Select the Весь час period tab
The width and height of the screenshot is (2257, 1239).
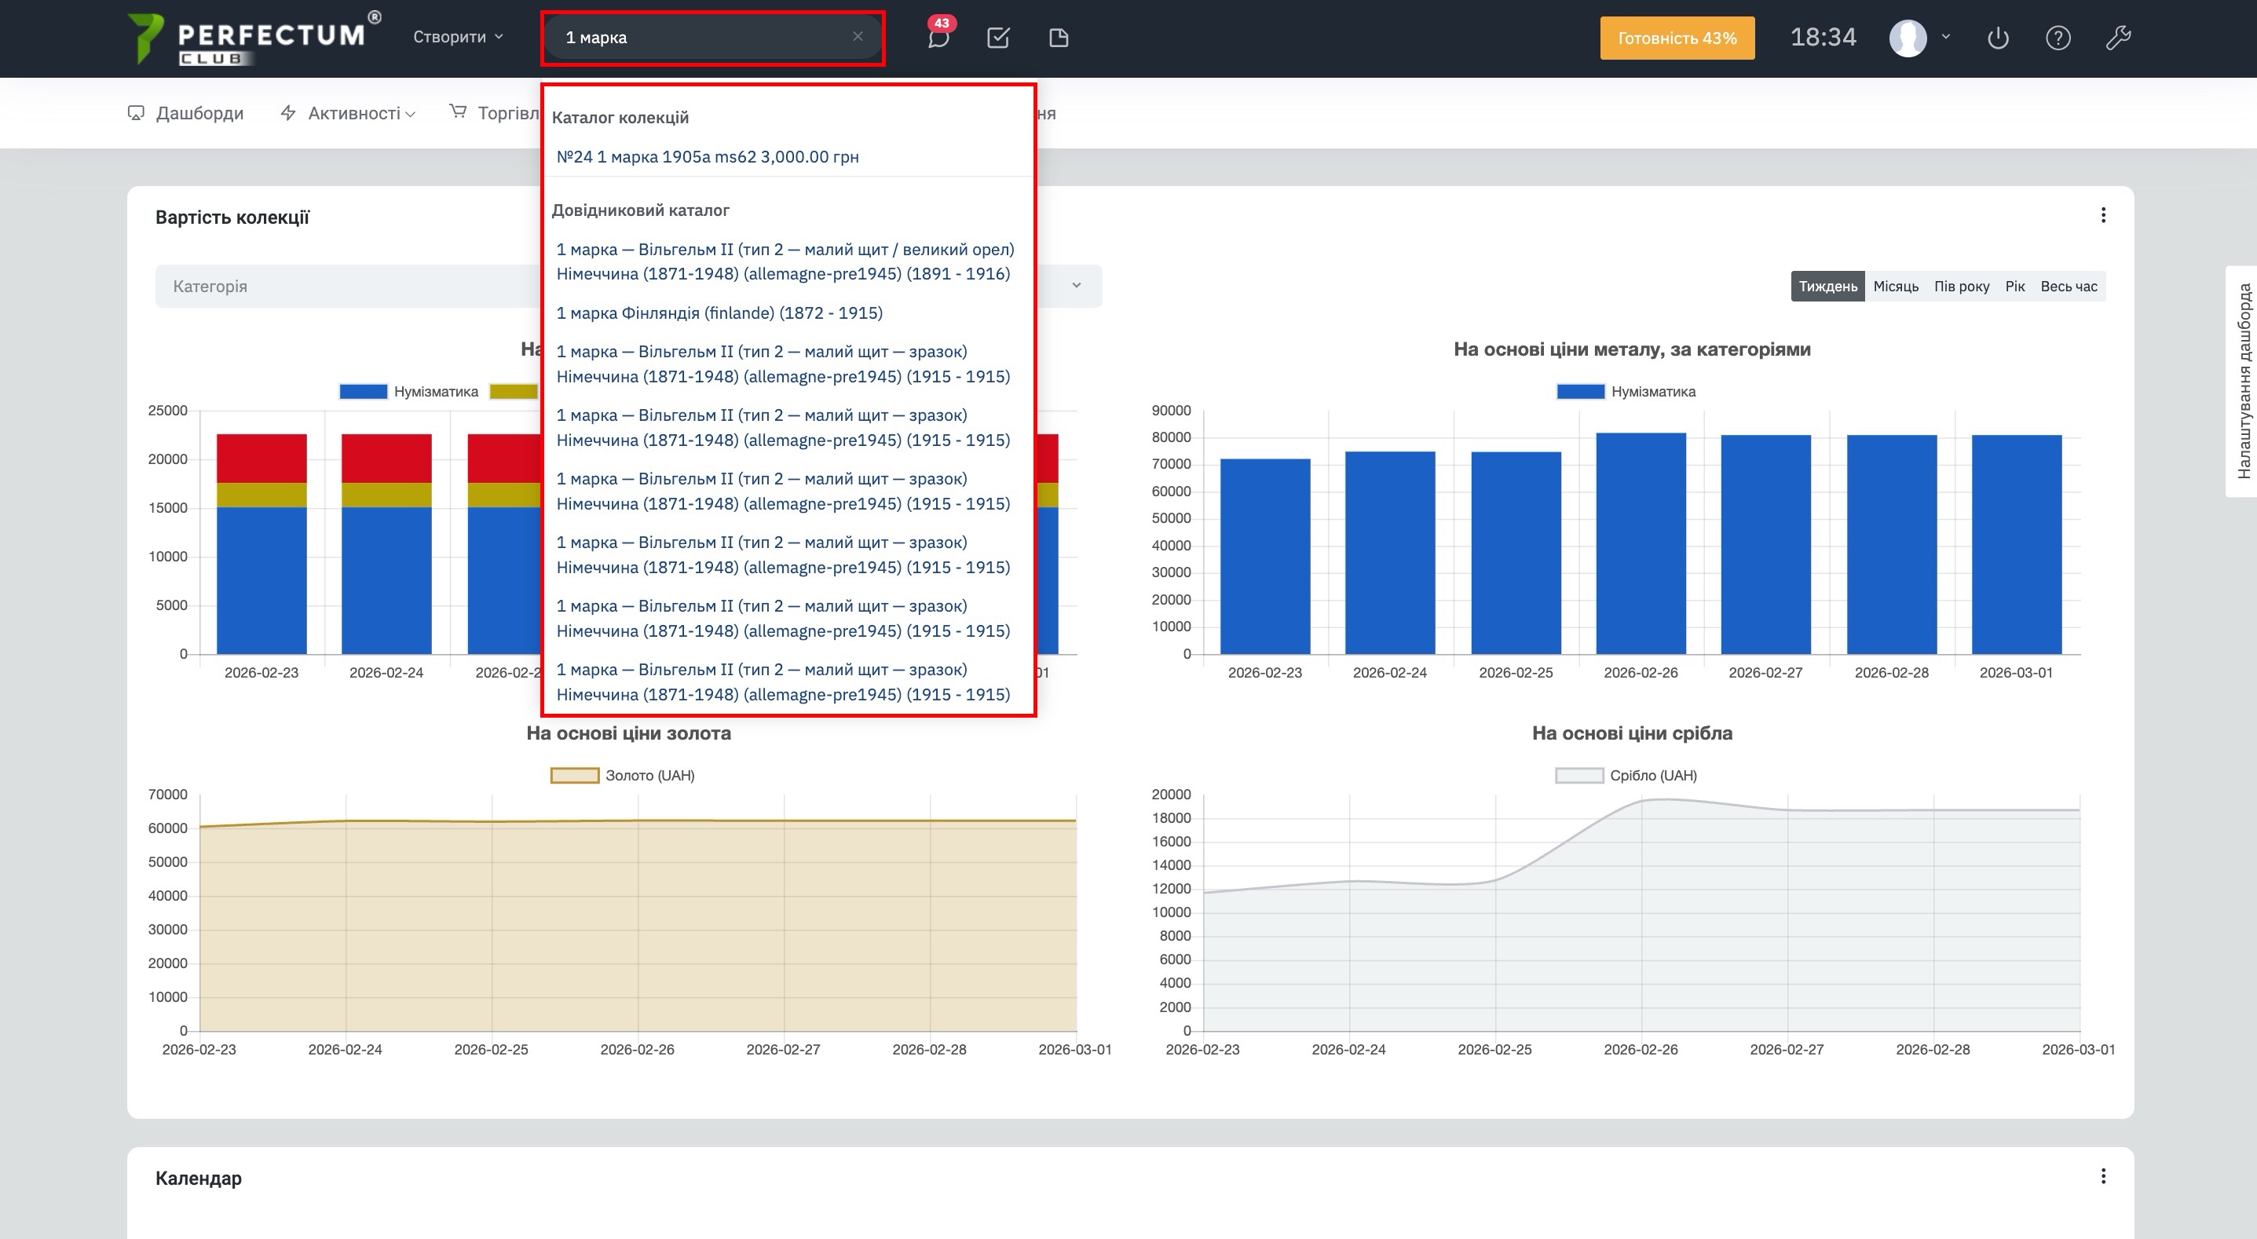2068,287
